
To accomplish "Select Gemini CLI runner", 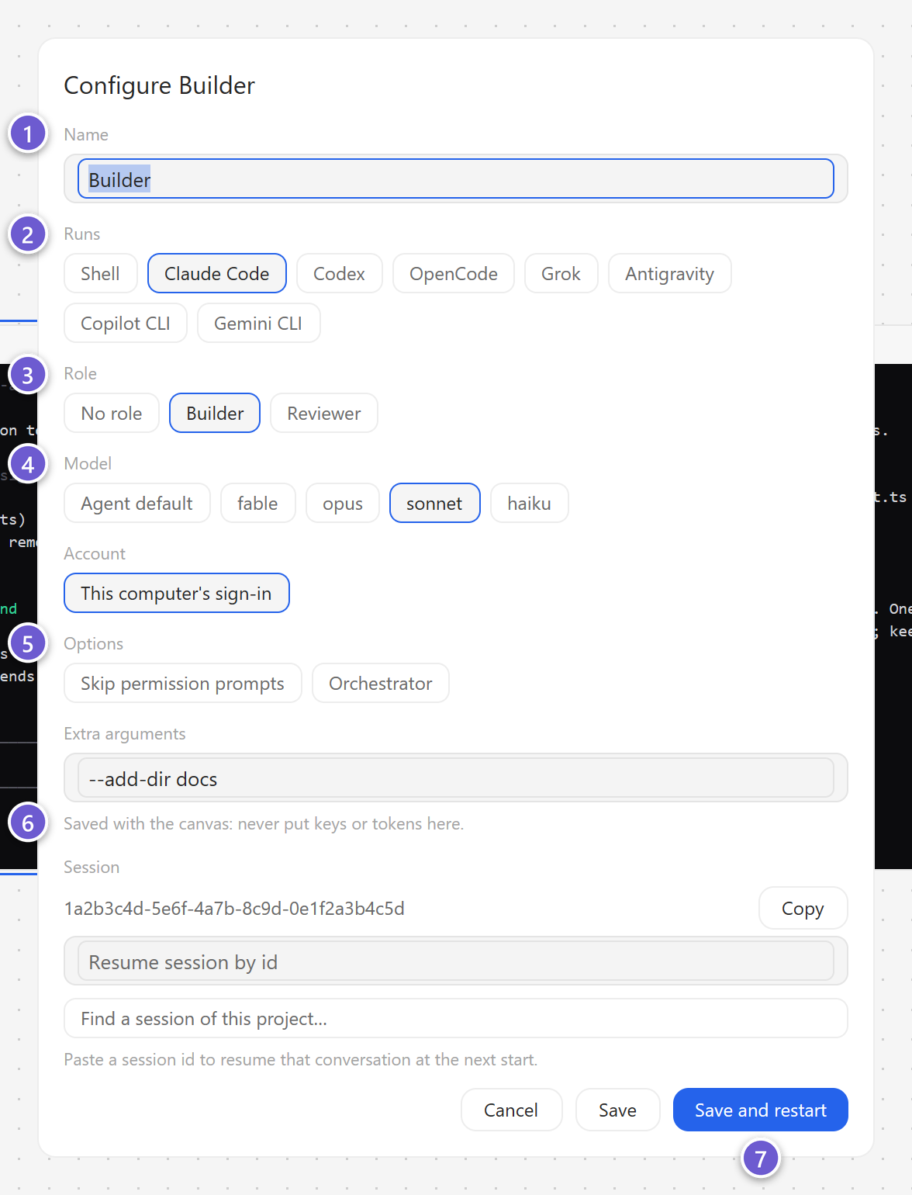I will (x=258, y=324).
